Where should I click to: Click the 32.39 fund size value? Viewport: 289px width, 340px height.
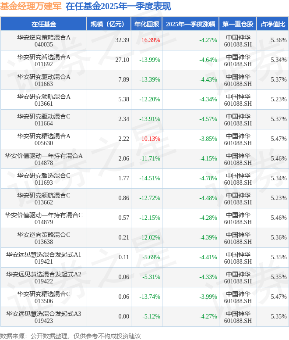122,40
